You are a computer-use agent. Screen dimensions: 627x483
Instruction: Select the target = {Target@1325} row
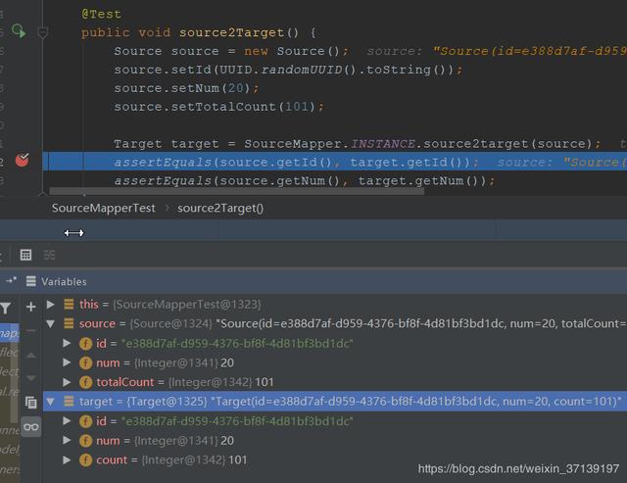pos(335,402)
